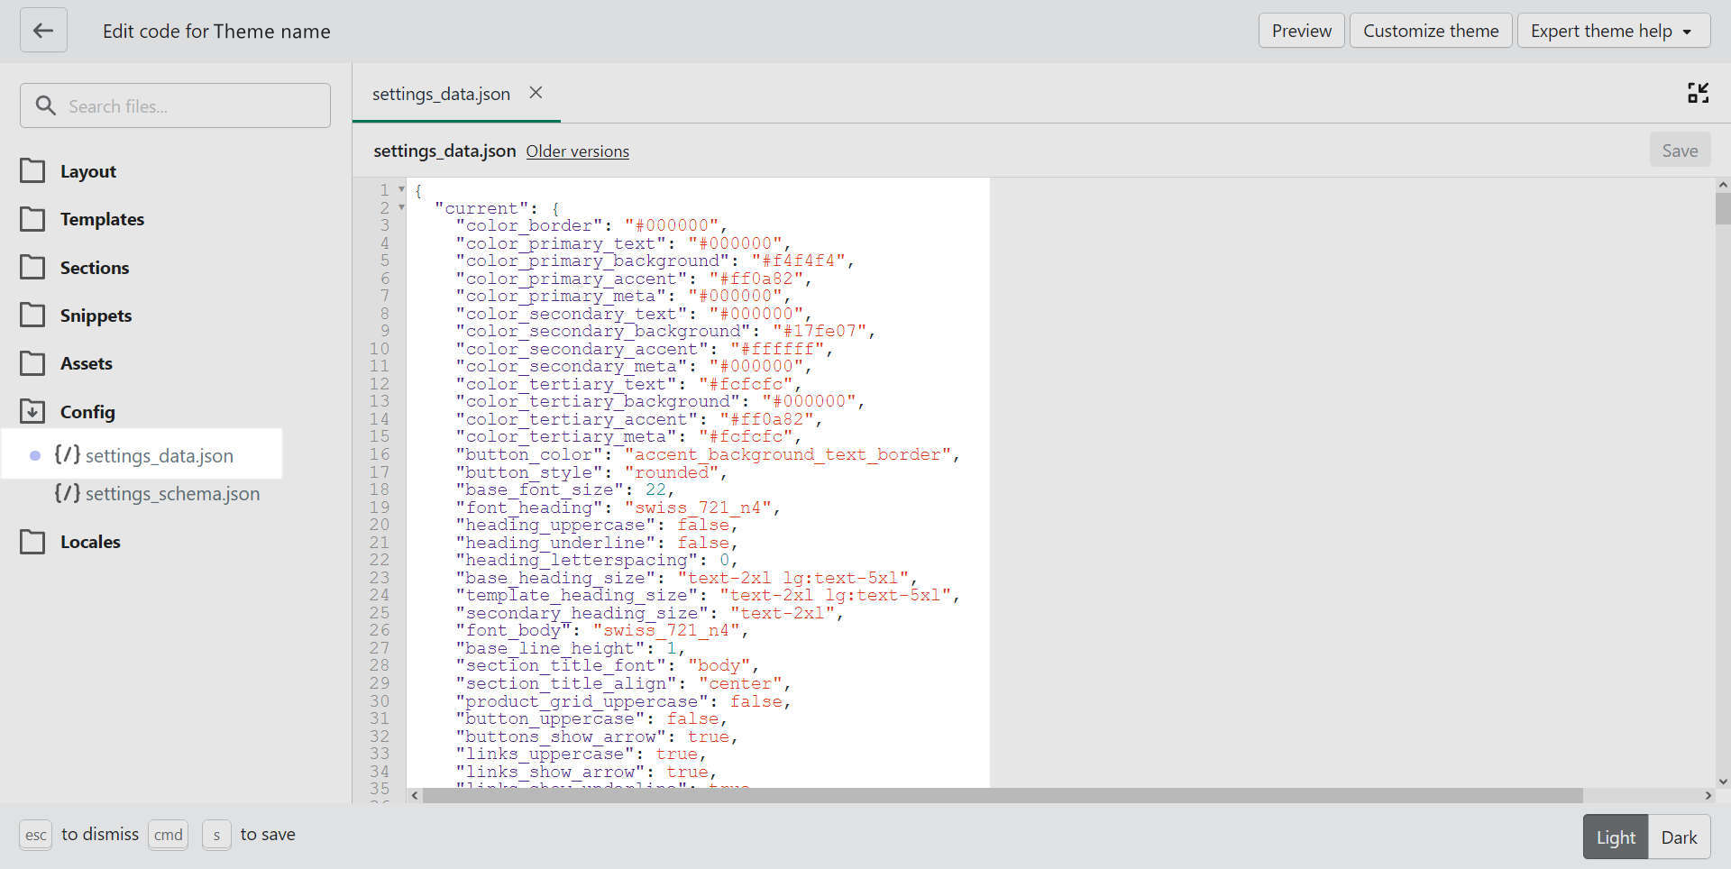Click the "font_heading" value "swiss_721_n4"
The width and height of the screenshot is (1731, 869).
point(698,508)
